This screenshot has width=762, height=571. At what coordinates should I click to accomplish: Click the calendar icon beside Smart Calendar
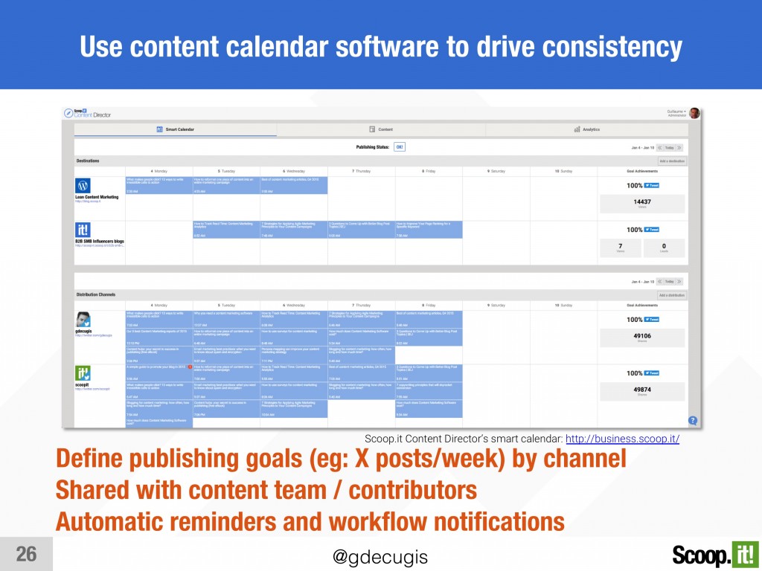click(159, 129)
